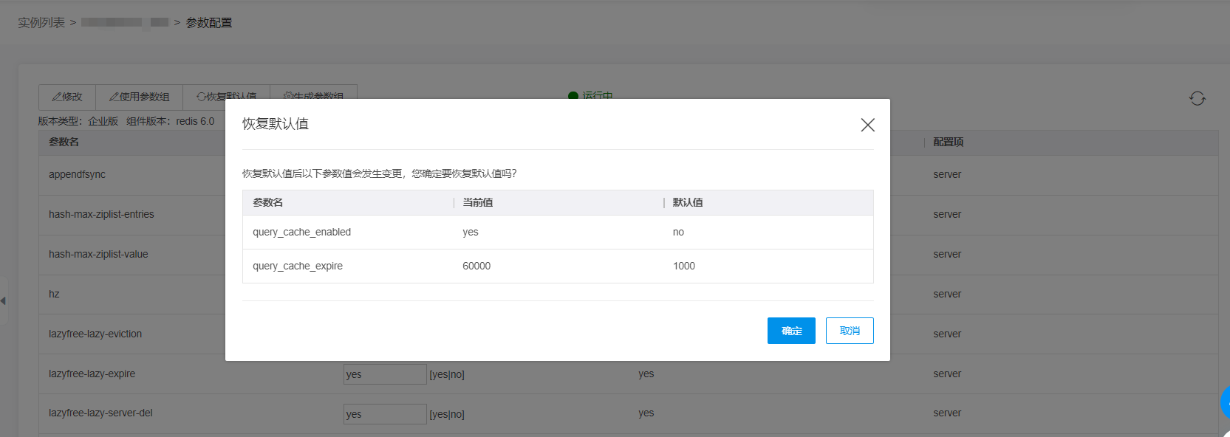Click the appendfsync parameter row
This screenshot has width=1230, height=437.
(78, 175)
